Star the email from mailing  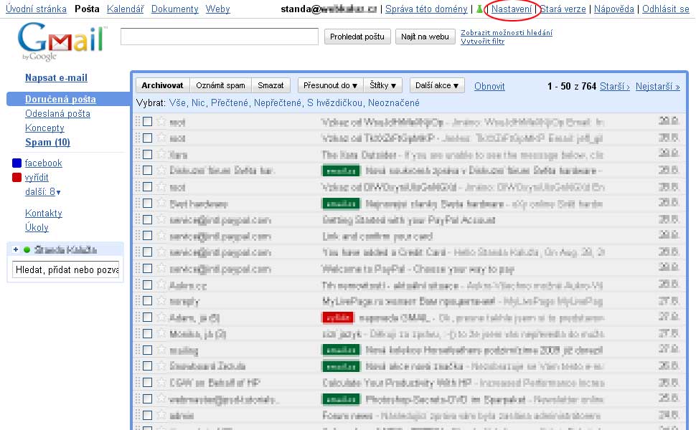coord(161,350)
